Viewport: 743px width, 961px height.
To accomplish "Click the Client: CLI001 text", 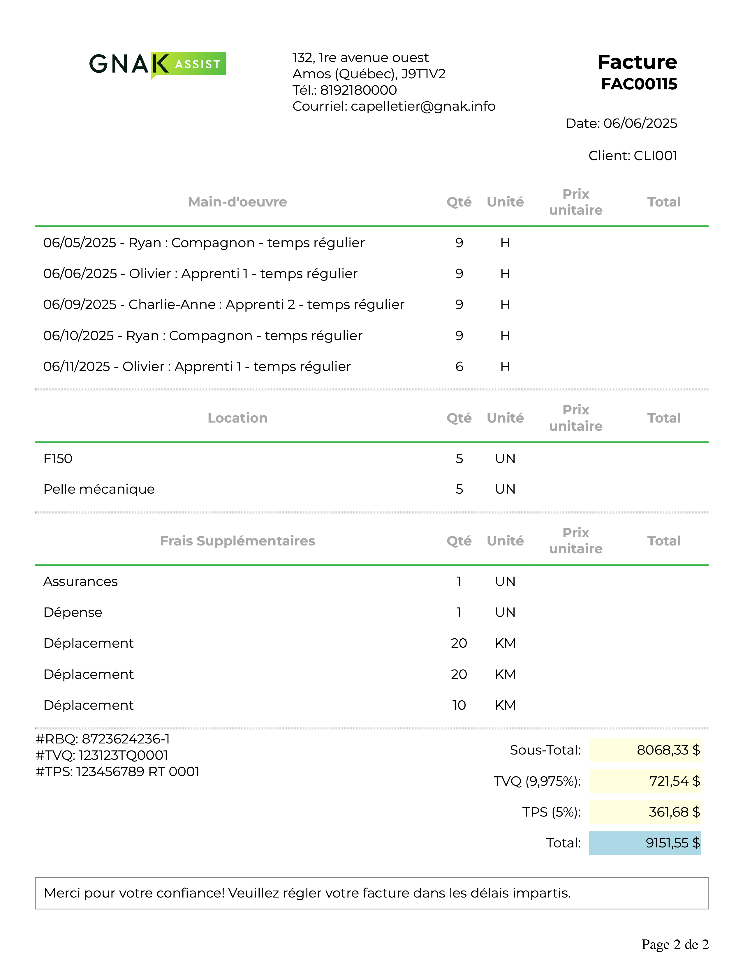I will [633, 156].
